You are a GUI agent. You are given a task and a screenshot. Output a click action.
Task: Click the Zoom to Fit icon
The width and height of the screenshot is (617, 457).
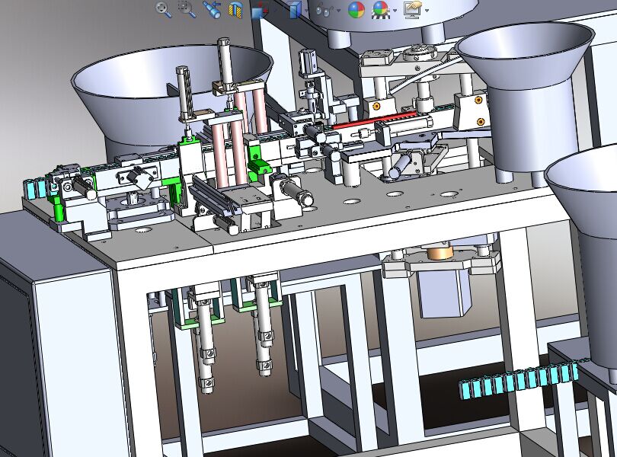(x=163, y=9)
